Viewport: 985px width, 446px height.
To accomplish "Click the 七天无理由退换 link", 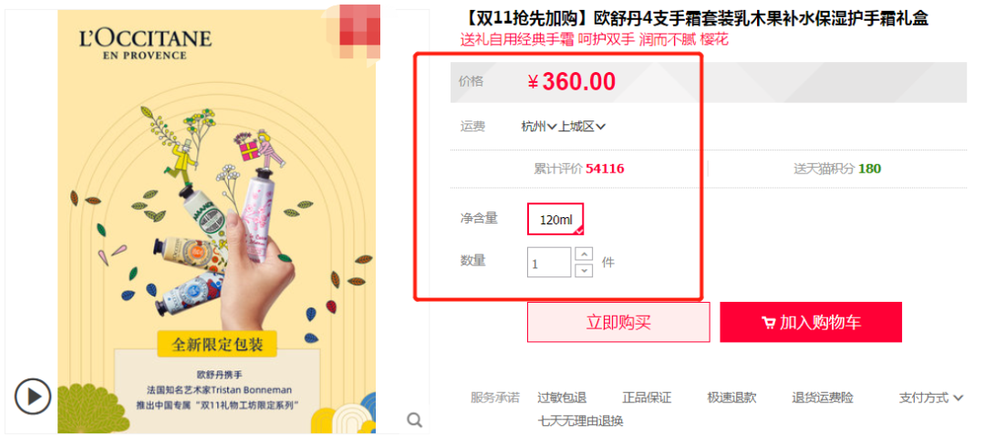I will (x=580, y=420).
